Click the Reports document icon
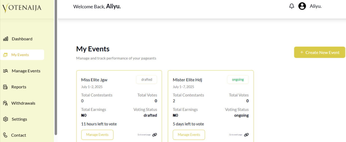Viewport: 346px width, 142px height. [5, 87]
